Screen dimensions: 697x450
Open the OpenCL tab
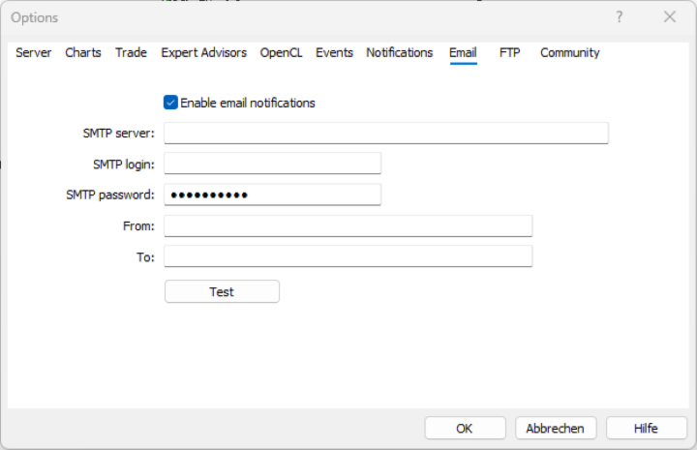[x=281, y=53]
